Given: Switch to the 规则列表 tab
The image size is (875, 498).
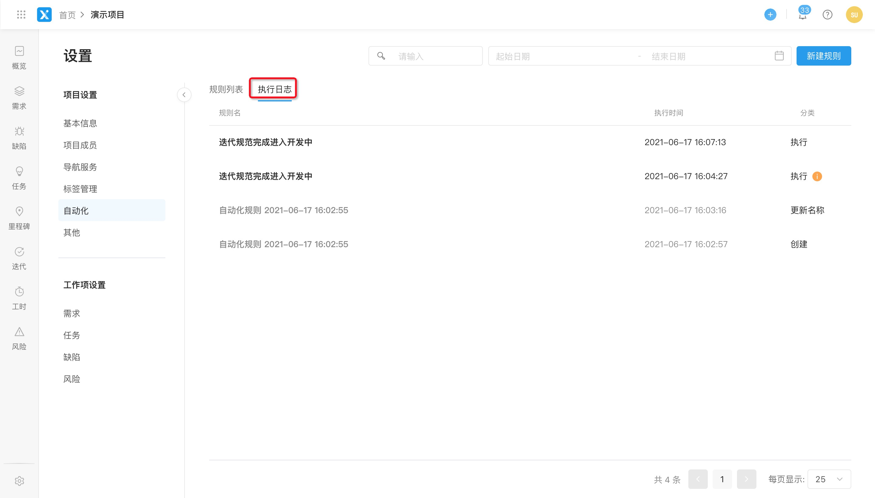Looking at the screenshot, I should pyautogui.click(x=226, y=89).
